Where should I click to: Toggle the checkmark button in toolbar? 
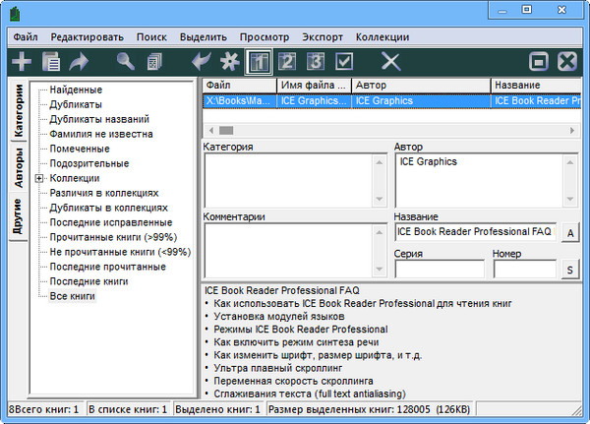(344, 62)
